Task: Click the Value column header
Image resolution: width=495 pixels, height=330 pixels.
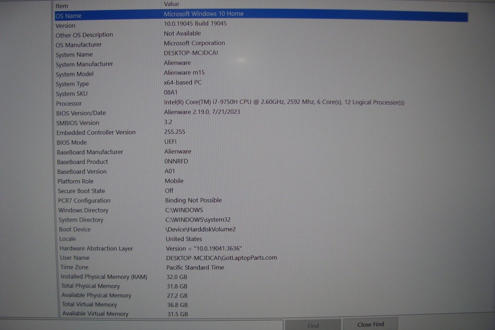Action: pos(171,4)
